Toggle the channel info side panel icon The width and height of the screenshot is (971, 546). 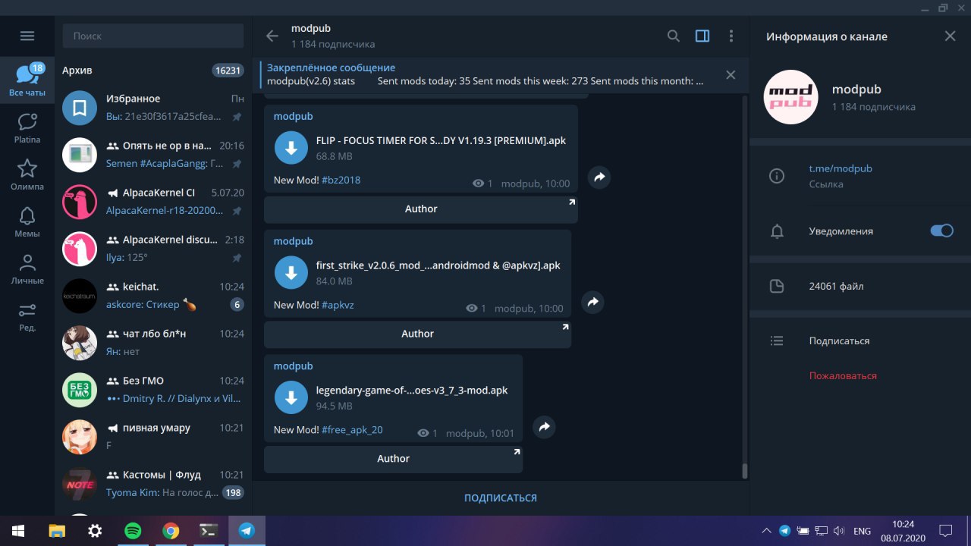click(702, 36)
